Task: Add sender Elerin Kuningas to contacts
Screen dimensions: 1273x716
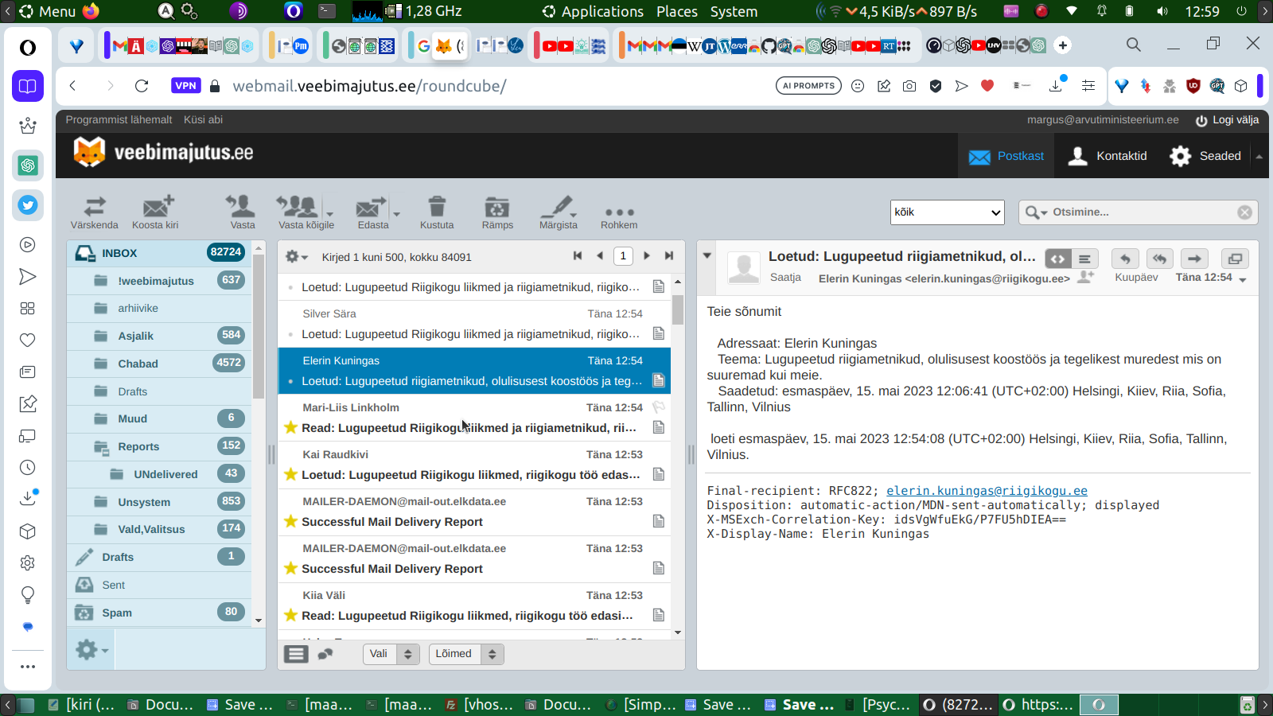Action: pos(1086,277)
